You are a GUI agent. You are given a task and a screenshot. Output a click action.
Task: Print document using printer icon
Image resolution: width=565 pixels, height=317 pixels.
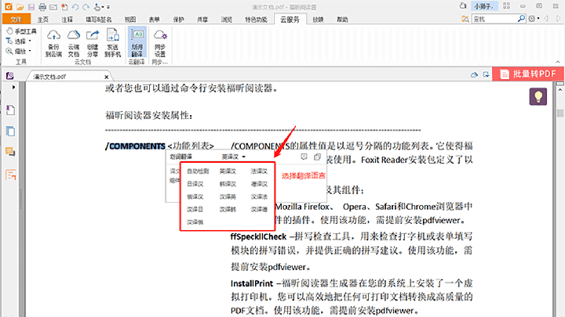tap(42, 7)
